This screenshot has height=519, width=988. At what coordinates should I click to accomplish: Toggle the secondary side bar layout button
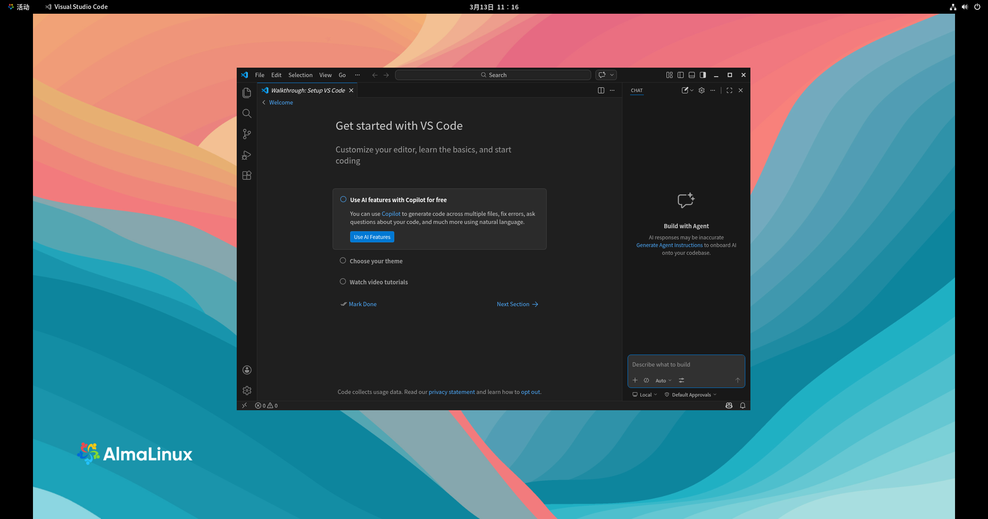[x=702, y=75]
